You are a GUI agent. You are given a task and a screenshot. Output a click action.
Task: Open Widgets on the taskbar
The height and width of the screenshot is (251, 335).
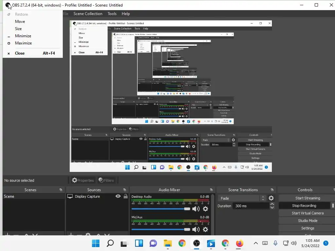pyautogui.click(x=139, y=243)
